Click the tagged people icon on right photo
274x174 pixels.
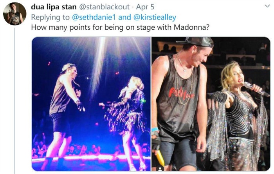click(x=160, y=169)
